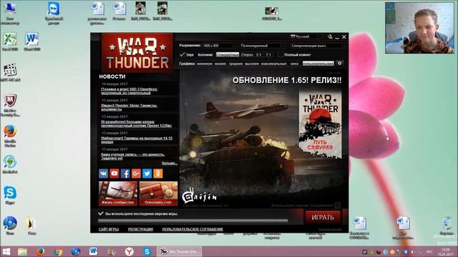The height and width of the screenshot is (257, 458).
Task: Toggle the Звук sound checkbox
Action: [182, 54]
